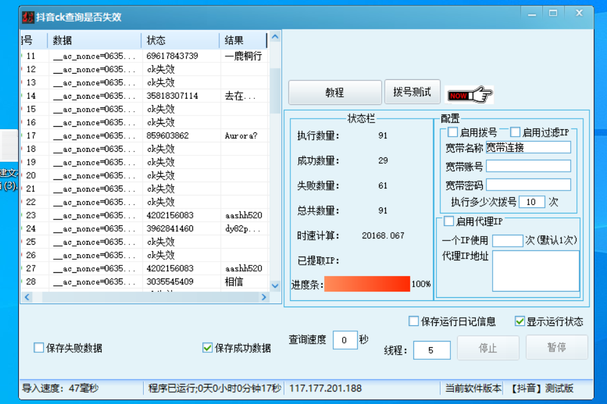
Task: Click the ck失效 status in row 12
Action: pos(160,69)
